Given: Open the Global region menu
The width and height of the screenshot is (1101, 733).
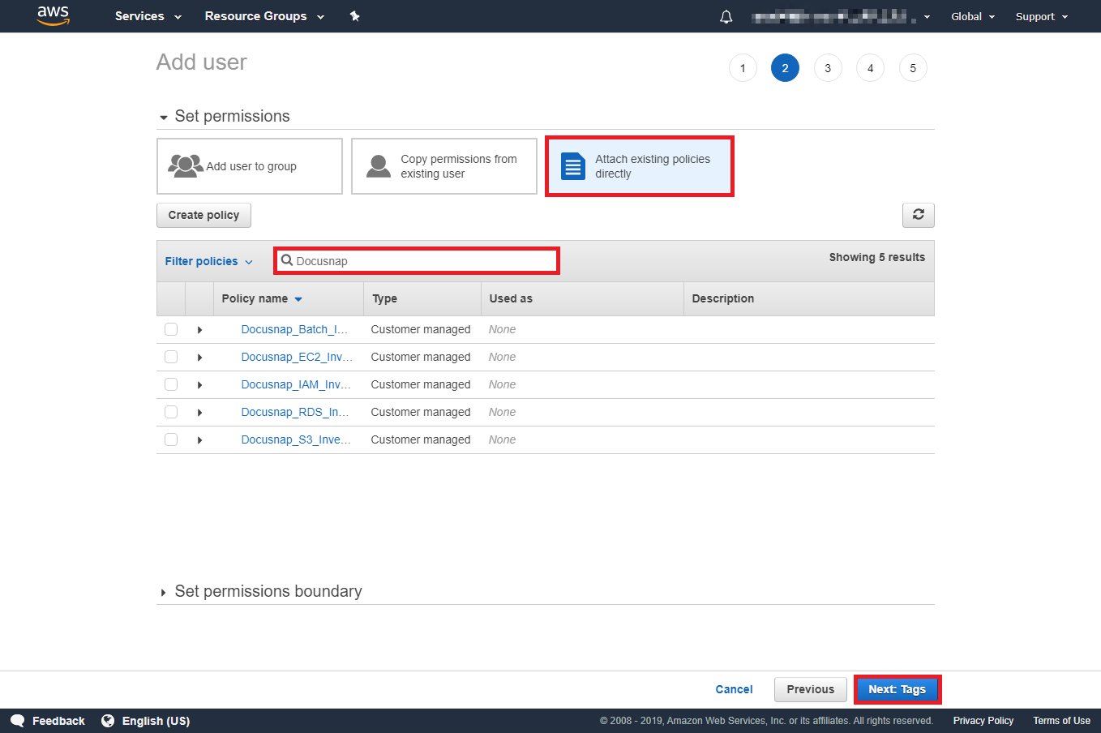Looking at the screenshot, I should click(x=973, y=16).
